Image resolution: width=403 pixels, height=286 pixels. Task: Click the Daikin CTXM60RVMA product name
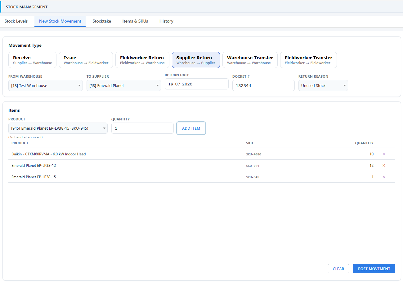[x=49, y=154]
